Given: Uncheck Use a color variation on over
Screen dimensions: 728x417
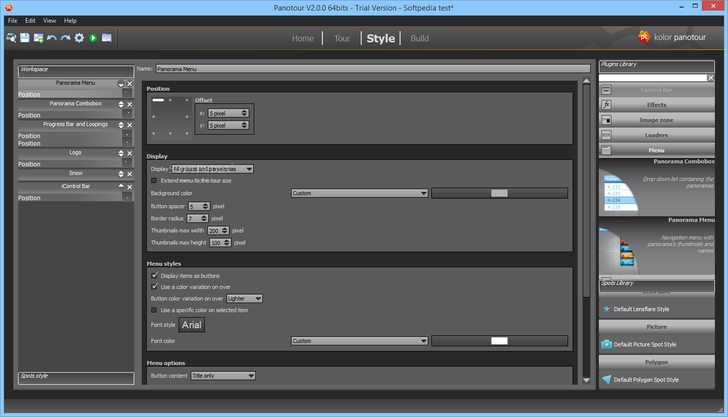Looking at the screenshot, I should coord(154,287).
